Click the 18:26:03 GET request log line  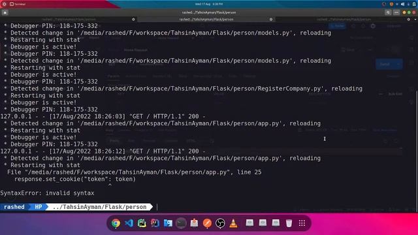point(103,116)
